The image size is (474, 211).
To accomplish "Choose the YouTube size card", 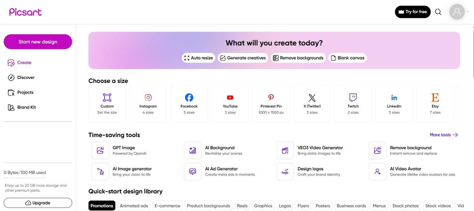I will point(230,104).
